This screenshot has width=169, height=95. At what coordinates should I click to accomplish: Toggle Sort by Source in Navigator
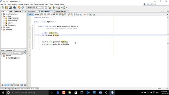25,85
